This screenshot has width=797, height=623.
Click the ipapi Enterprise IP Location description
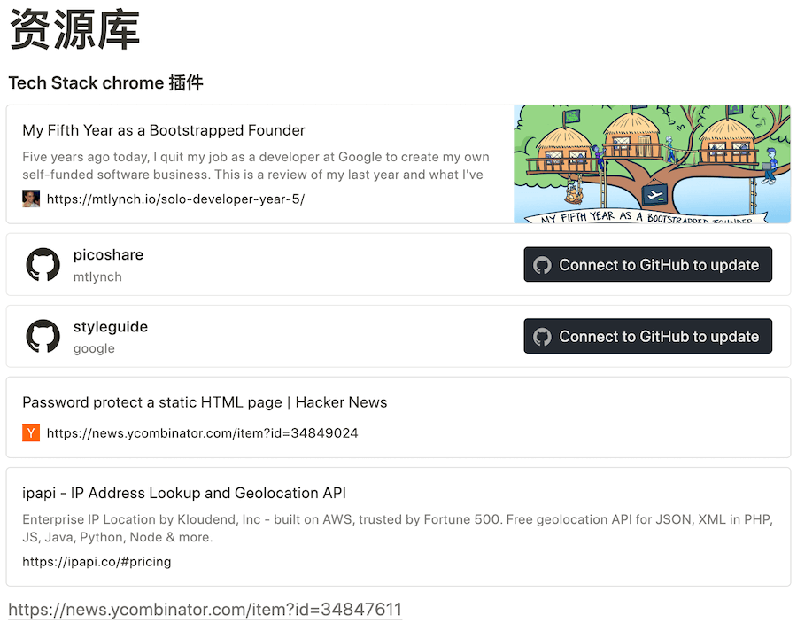(x=398, y=528)
